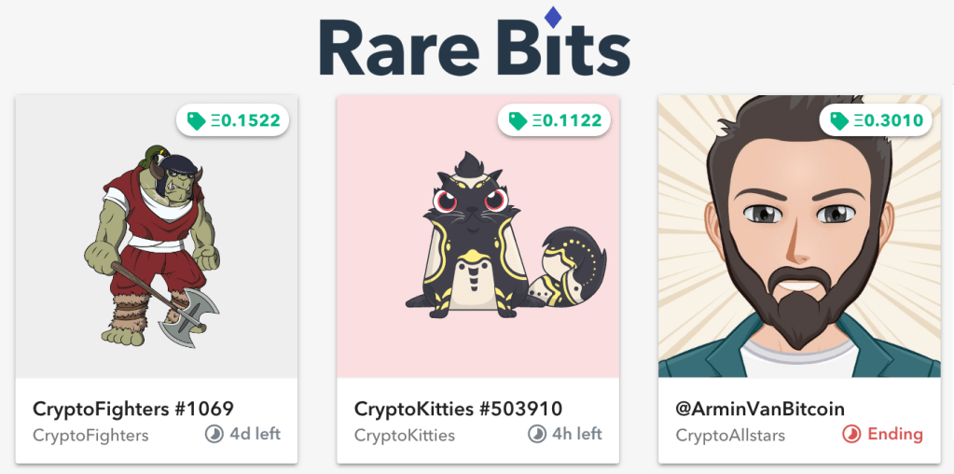The width and height of the screenshot is (954, 474).
Task: Click the clock icon beside "4h left"
Action: point(536,434)
